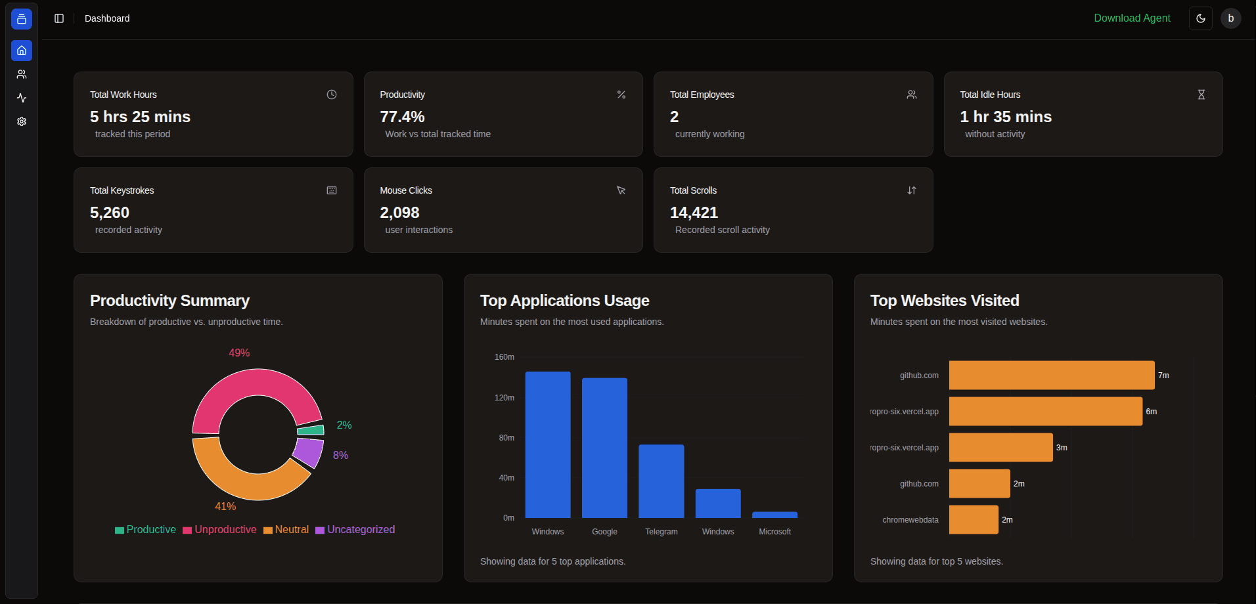Click the keyboard icon on Total Keystrokes
Screen dimensions: 1256x604
click(x=332, y=190)
